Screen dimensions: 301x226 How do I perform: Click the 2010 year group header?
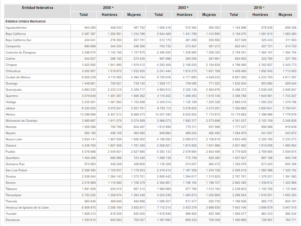tap(258, 8)
